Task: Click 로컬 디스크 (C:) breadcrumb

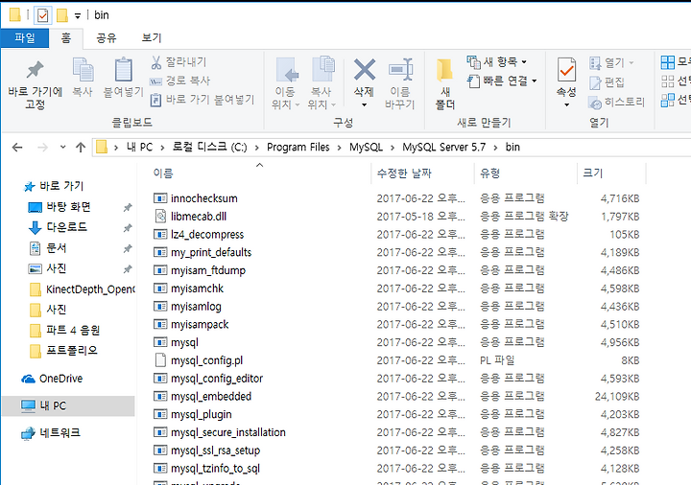Action: click(x=210, y=147)
